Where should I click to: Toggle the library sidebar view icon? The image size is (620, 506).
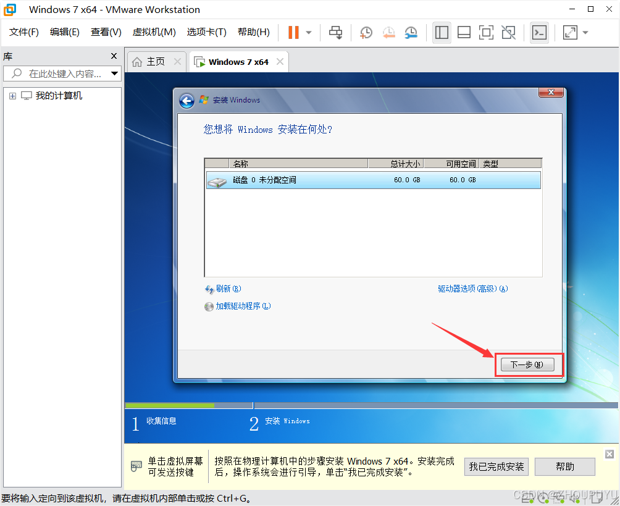(442, 33)
